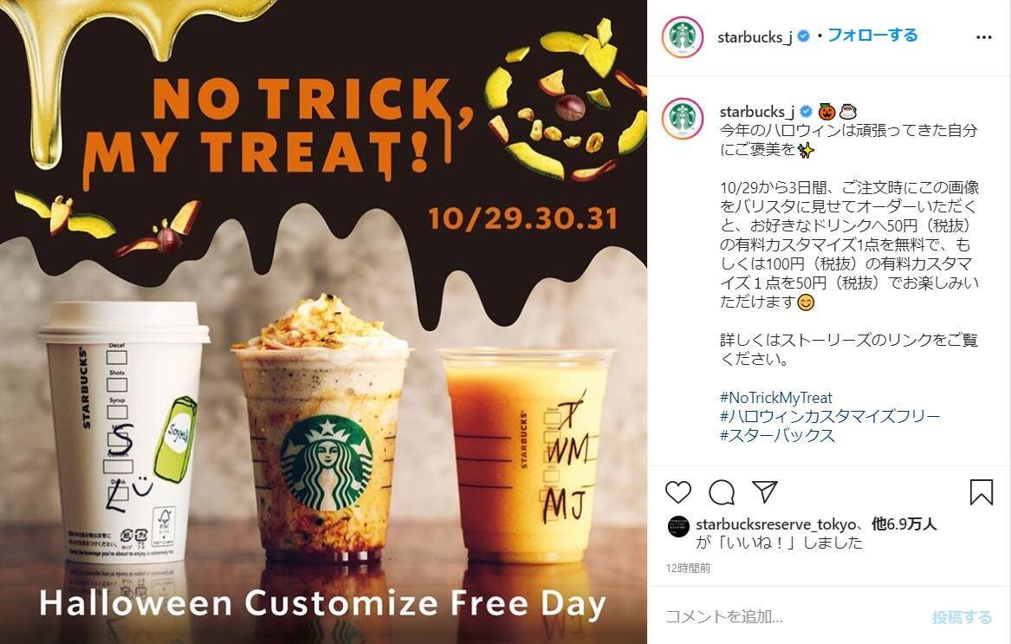Screen dimensions: 1011x644
Task: Open the #ハロウィンカスタマイズフリー hashtag
Action: (830, 416)
